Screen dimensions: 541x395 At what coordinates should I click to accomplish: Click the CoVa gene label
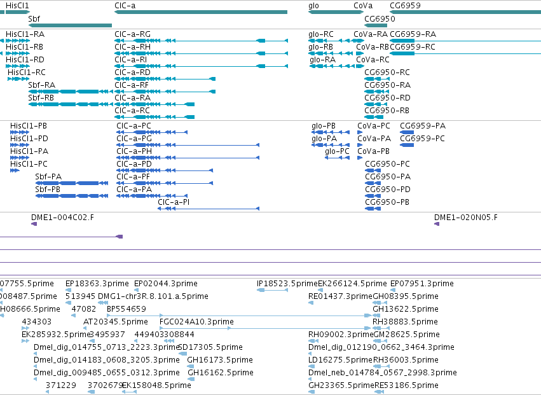[363, 6]
